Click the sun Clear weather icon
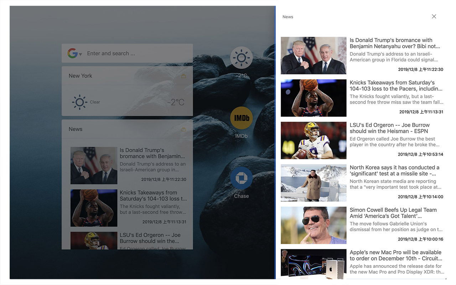The width and height of the screenshot is (456, 285). click(79, 102)
